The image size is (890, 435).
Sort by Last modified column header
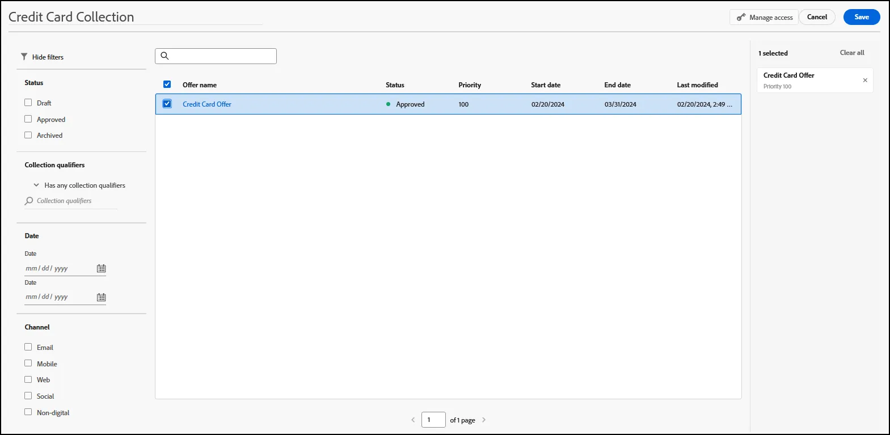point(697,85)
